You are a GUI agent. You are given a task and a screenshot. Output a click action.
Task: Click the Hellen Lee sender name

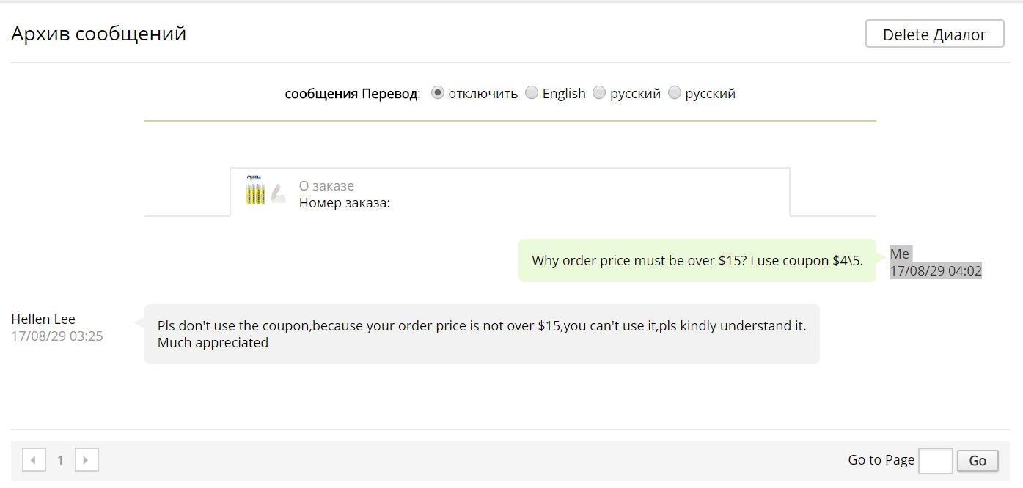click(43, 319)
